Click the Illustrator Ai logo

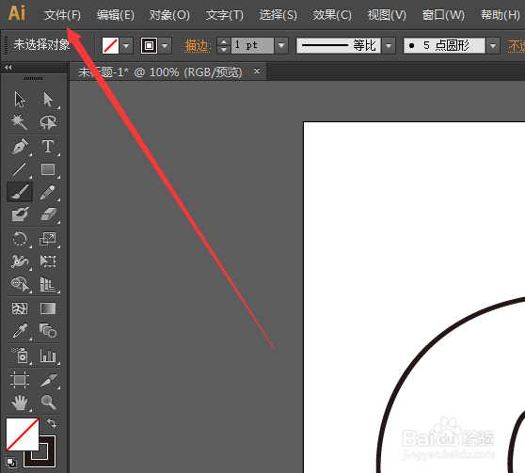[x=17, y=13]
